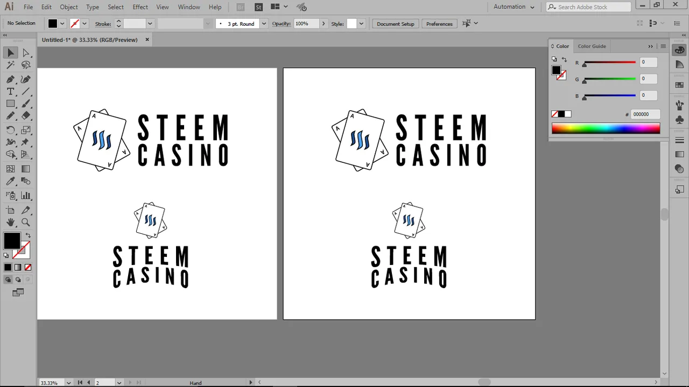
Task: Select the Selection tool (black arrow)
Action: [x=11, y=53]
